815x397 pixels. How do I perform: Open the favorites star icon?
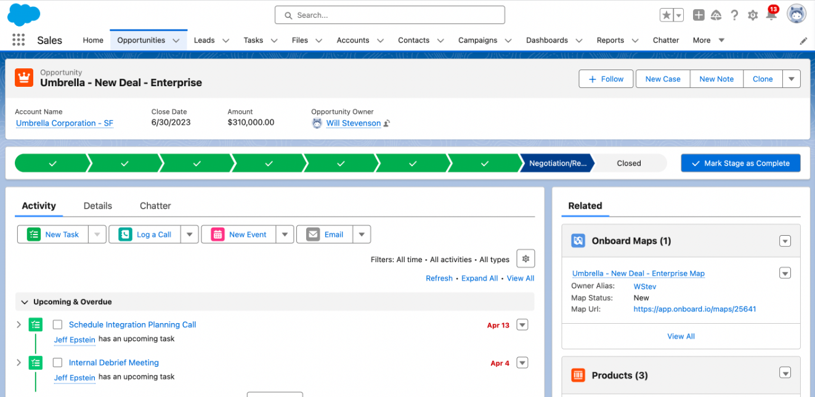point(667,15)
